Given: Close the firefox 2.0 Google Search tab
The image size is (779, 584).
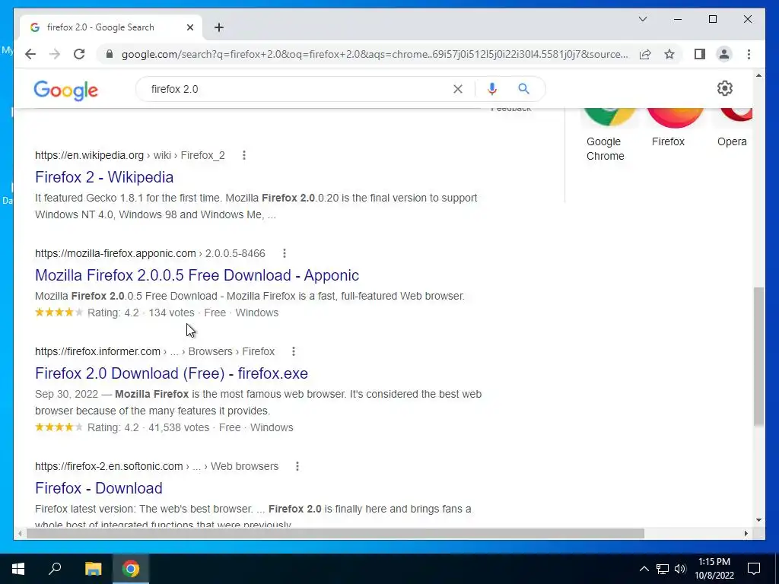Looking at the screenshot, I should pos(189,27).
